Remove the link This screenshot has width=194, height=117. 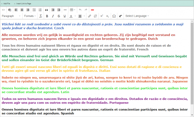(95, 16)
